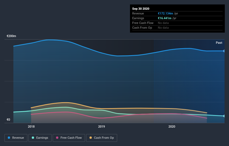Click the Earnings label in tooltip
Image resolution: width=229 pixels, height=146 pixels.
[138, 18]
